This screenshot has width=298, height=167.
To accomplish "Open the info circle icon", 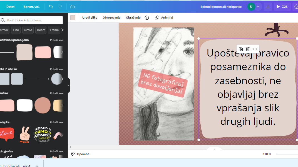I will pyautogui.click(x=147, y=18).
